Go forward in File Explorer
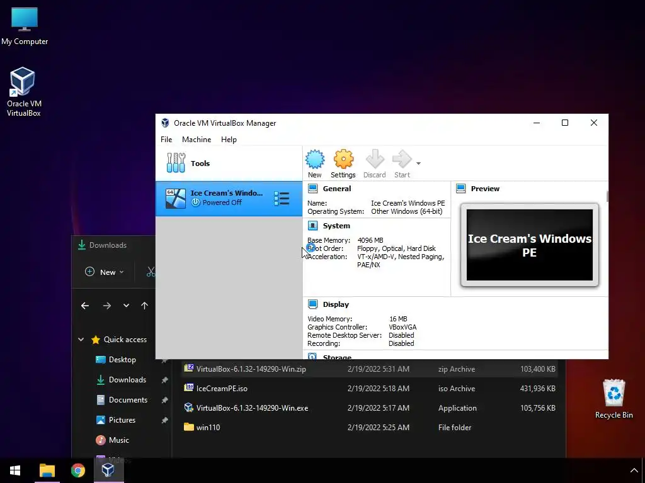645x483 pixels. click(107, 306)
